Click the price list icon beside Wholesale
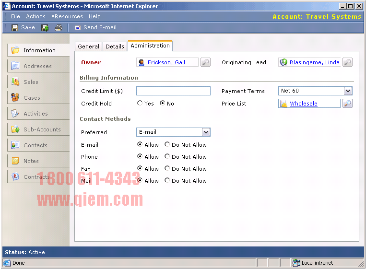Screen dimensions: 366x269 [x=283, y=104]
